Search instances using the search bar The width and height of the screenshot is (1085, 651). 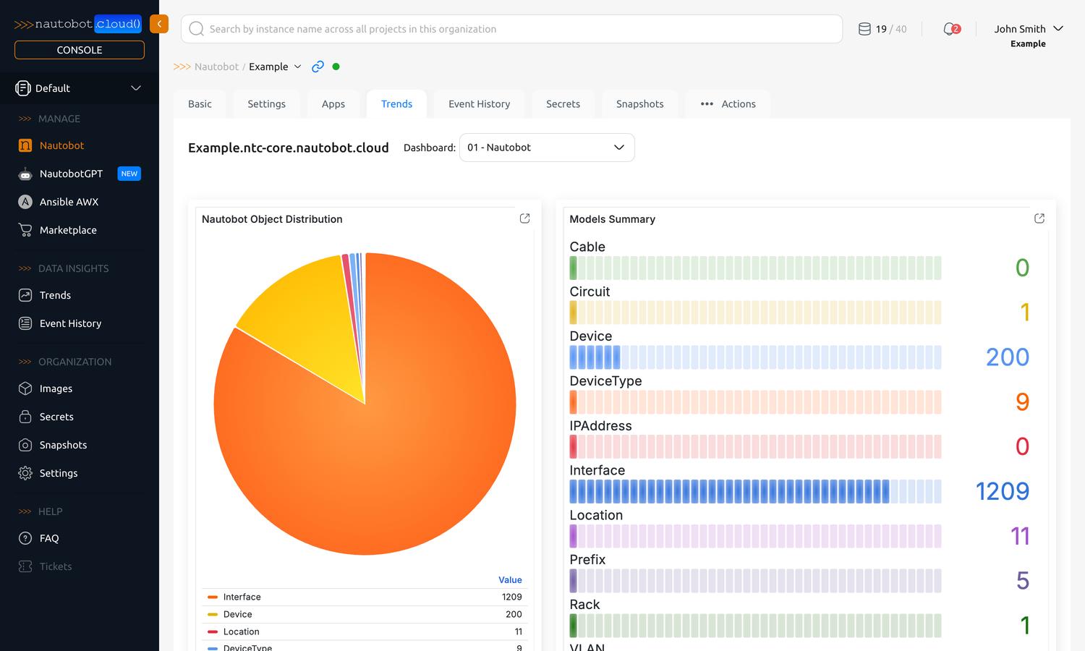[x=511, y=29]
